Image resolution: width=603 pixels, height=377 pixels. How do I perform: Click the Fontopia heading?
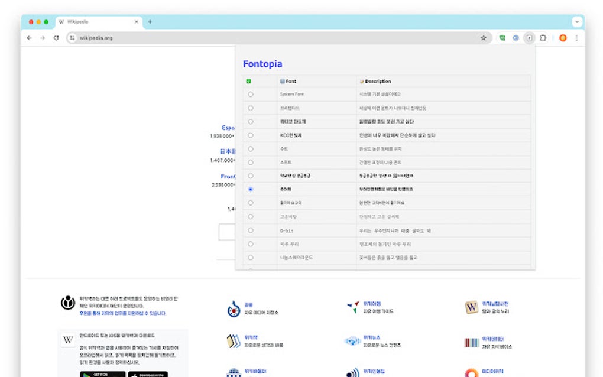(x=262, y=64)
